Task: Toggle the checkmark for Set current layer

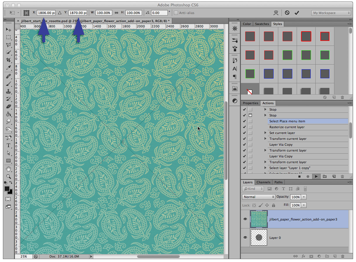Action: click(x=244, y=133)
